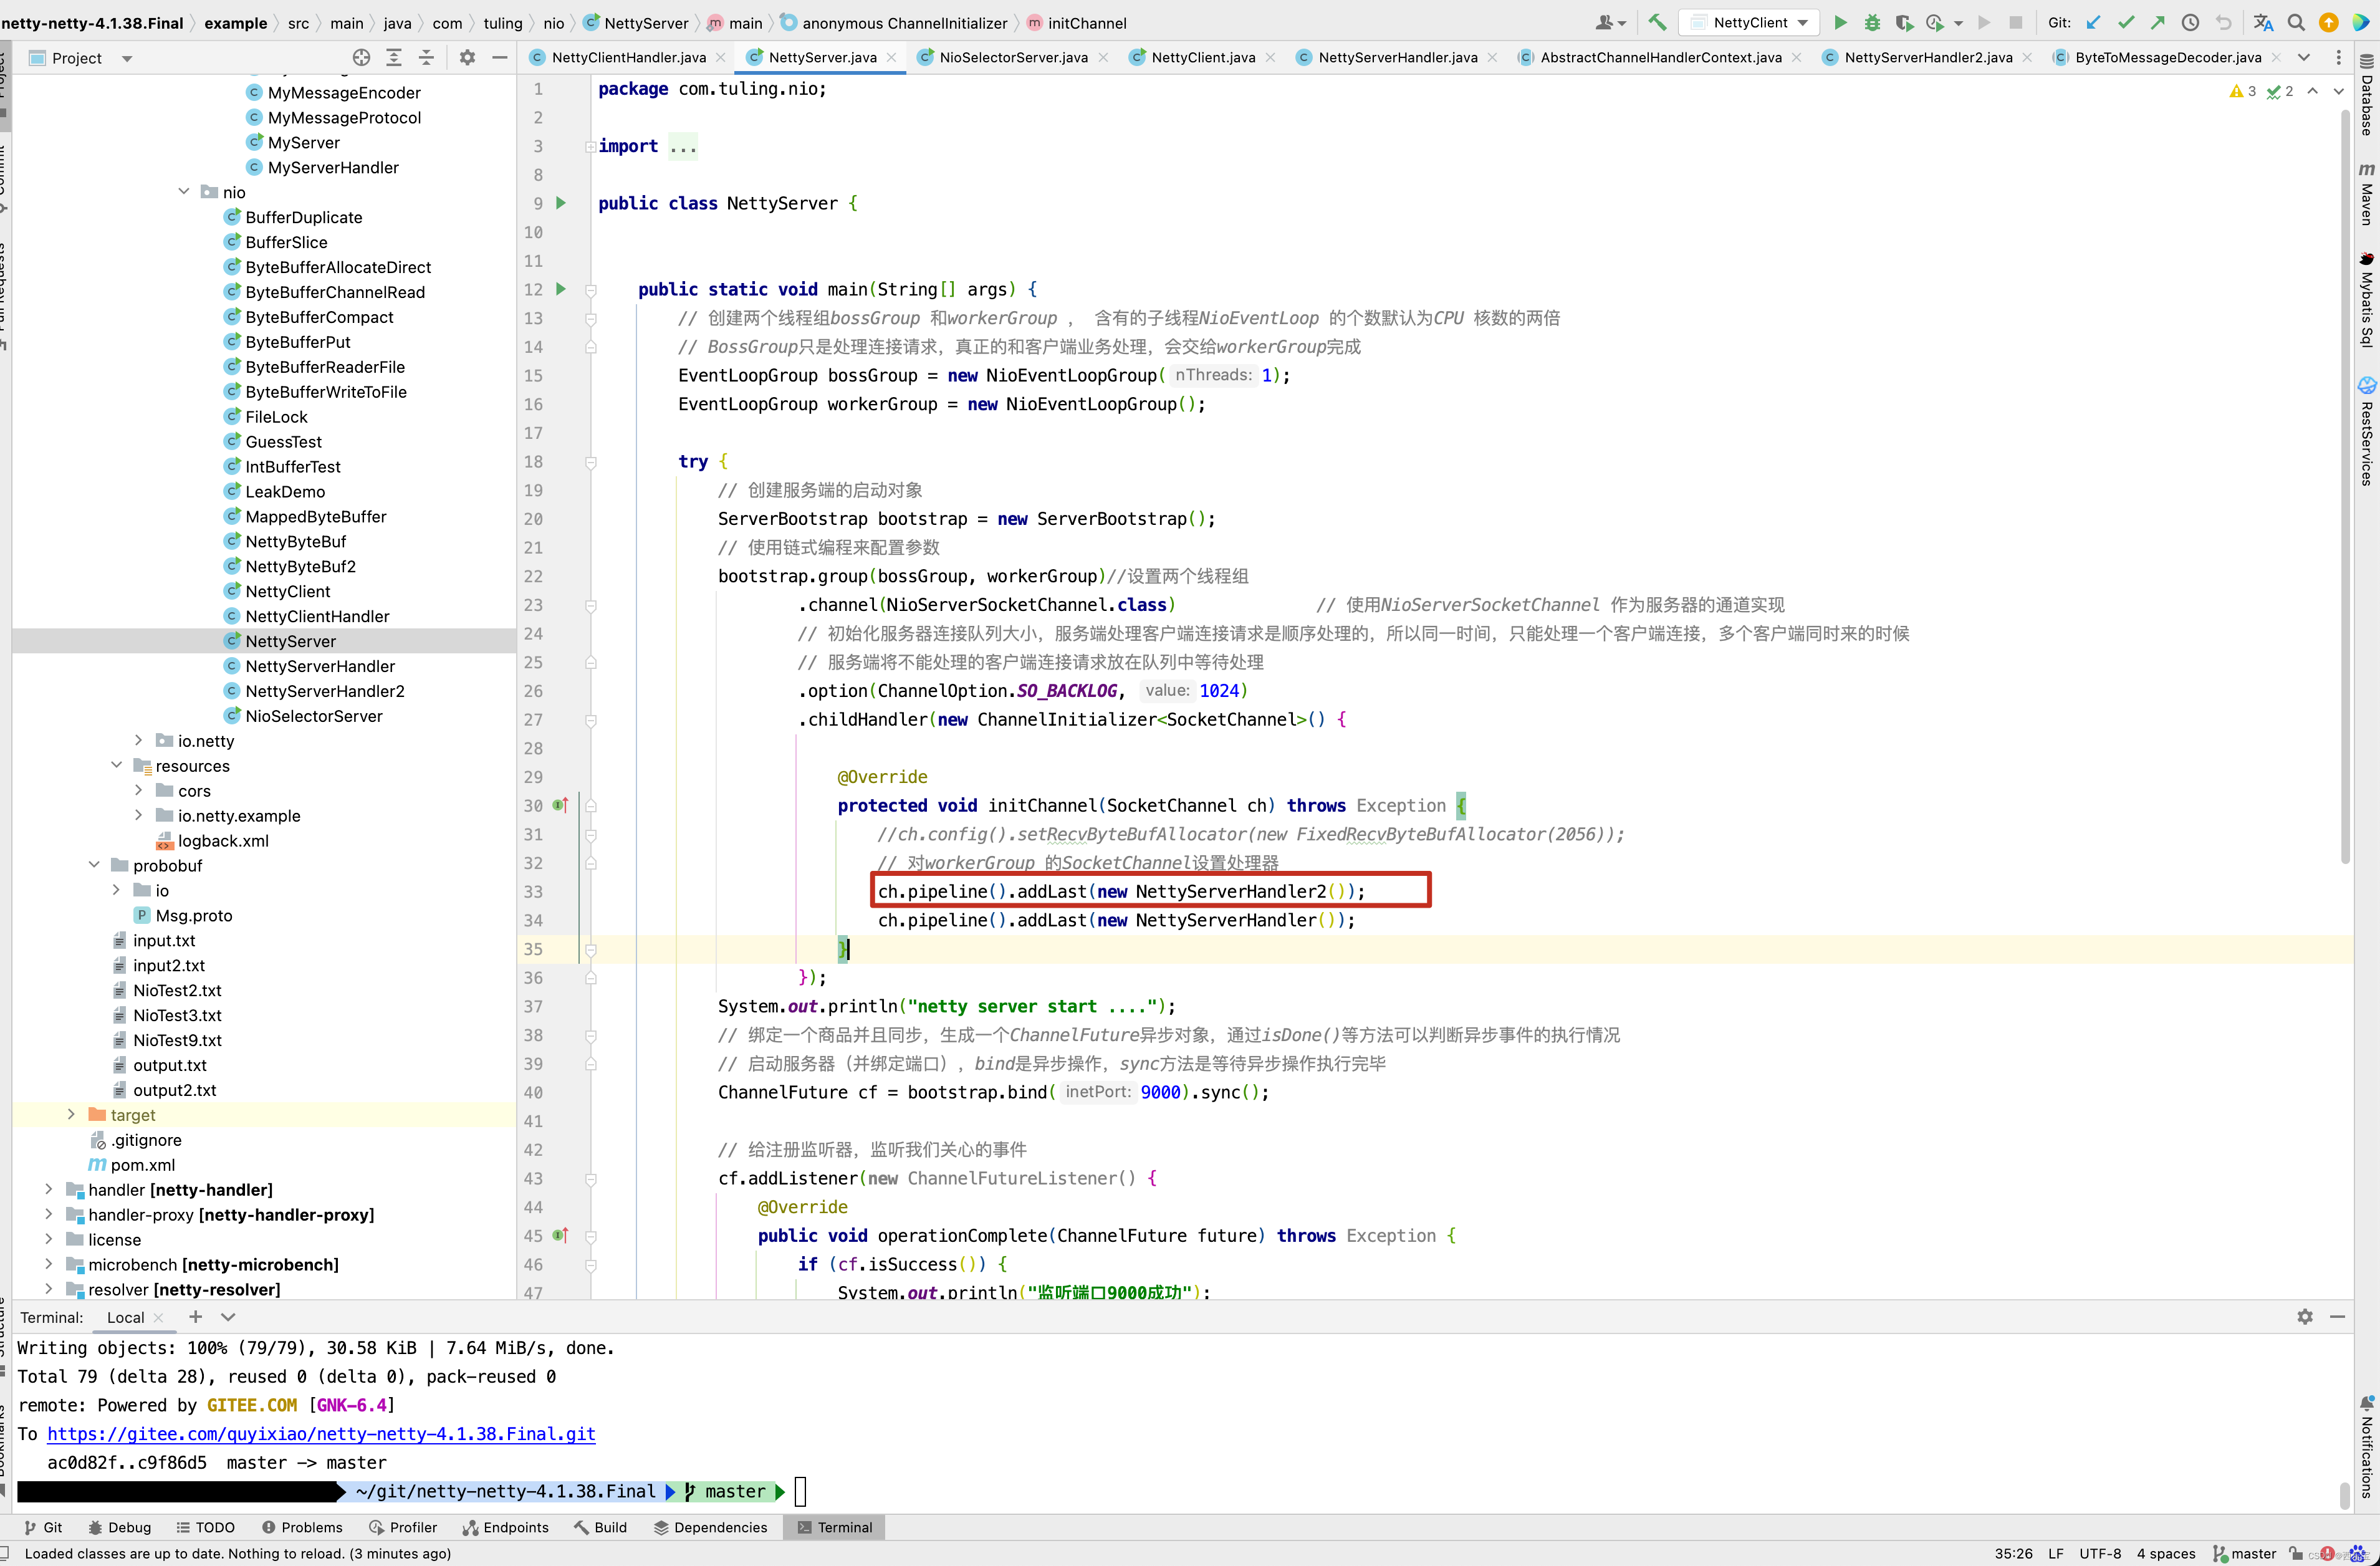
Task: Click override gutter marker on line 45
Action: (560, 1235)
